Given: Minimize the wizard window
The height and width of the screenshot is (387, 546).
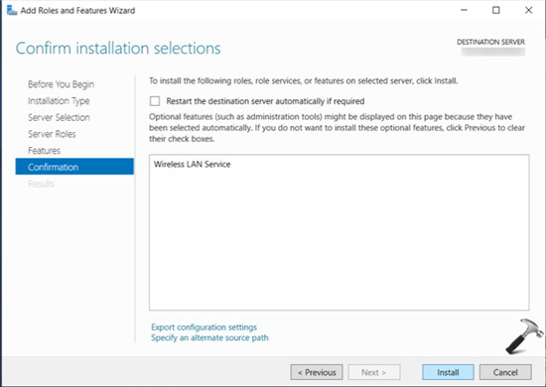Looking at the screenshot, I should tap(464, 10).
